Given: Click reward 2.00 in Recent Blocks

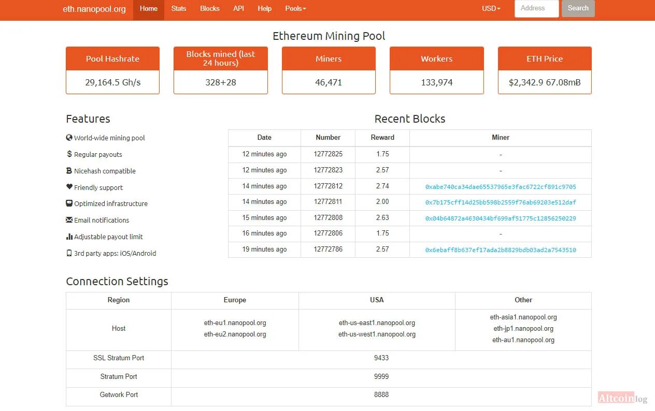Looking at the screenshot, I should pos(382,201).
